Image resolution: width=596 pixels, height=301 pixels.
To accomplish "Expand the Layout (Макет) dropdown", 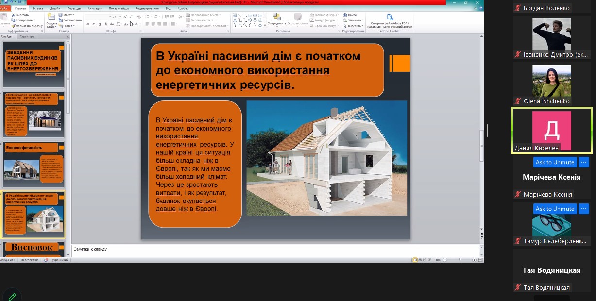I will [68, 15].
